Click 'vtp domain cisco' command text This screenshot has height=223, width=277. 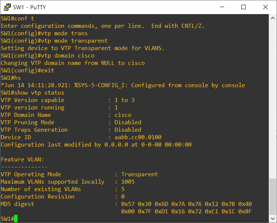pos(68,56)
